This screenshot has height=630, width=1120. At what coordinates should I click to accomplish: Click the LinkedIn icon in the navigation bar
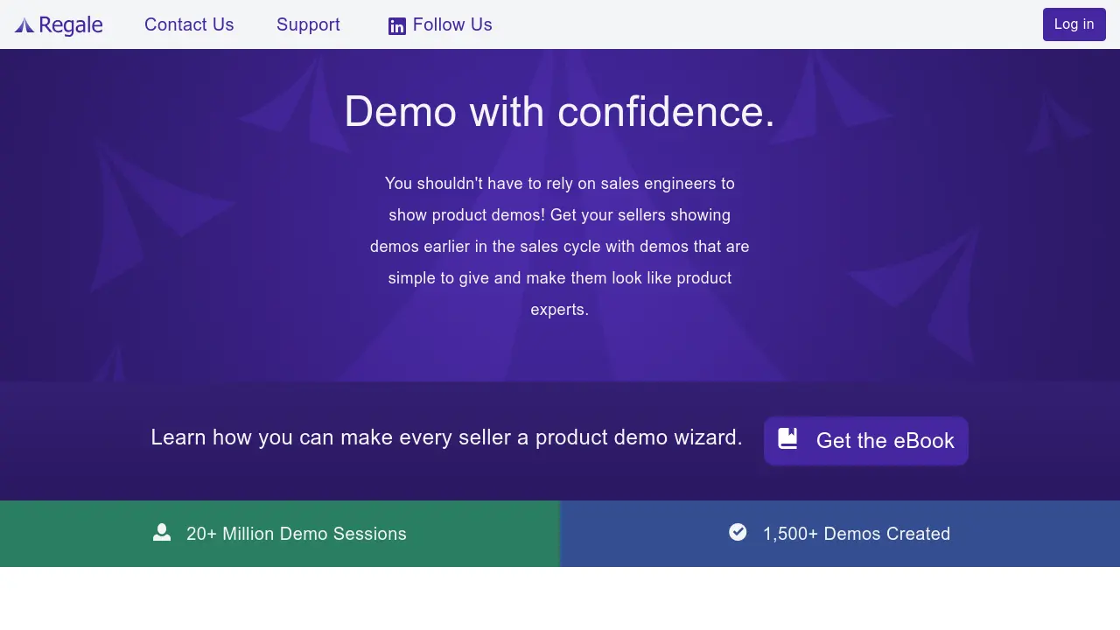pos(397,25)
